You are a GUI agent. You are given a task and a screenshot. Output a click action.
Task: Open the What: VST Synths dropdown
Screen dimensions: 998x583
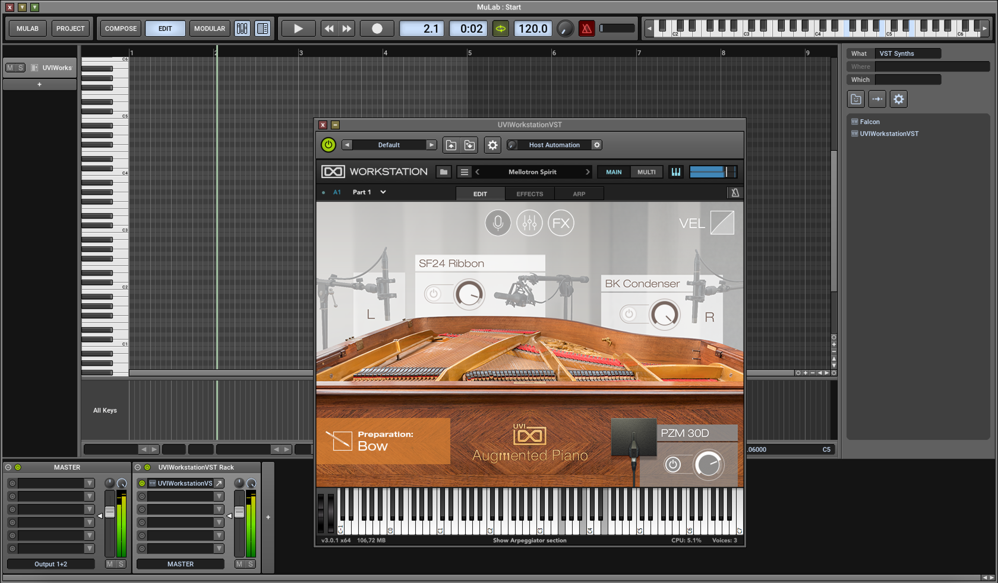click(x=907, y=53)
